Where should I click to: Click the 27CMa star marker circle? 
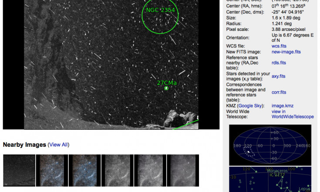point(166,88)
